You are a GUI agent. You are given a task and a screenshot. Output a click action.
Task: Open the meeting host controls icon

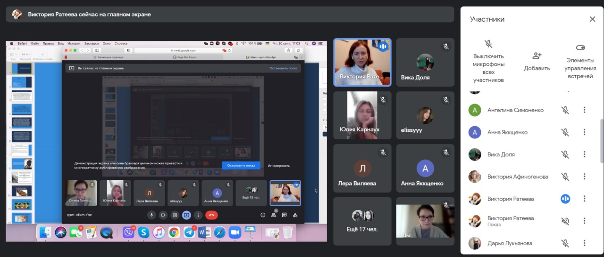click(580, 48)
